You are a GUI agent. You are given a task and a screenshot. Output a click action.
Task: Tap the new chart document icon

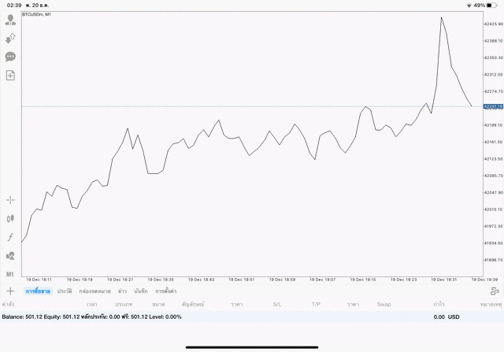pyautogui.click(x=11, y=75)
